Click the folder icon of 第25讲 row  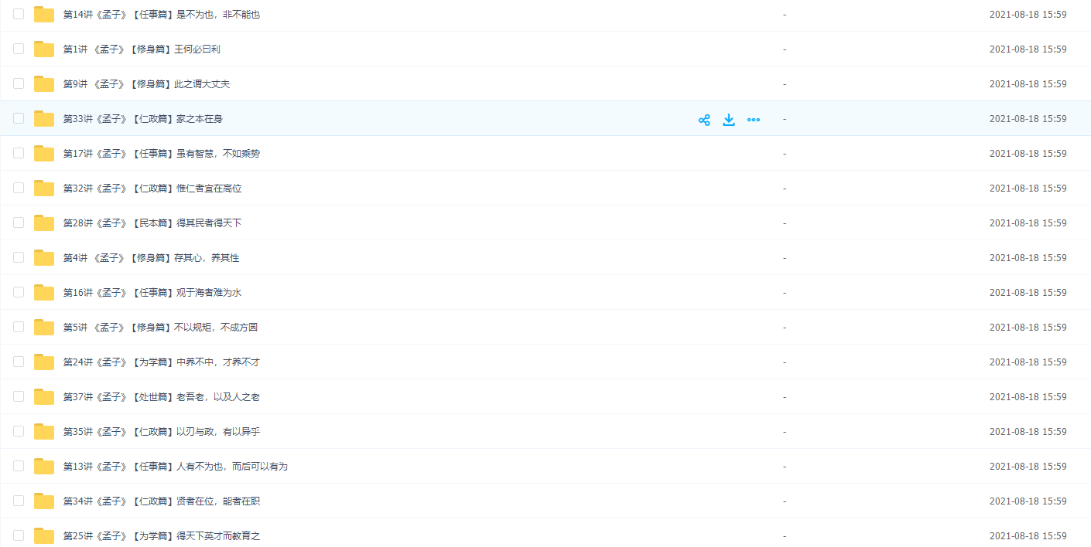click(x=44, y=536)
